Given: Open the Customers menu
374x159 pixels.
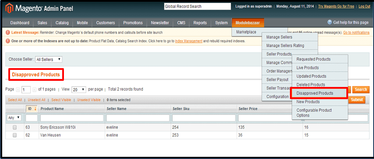Looking at the screenshot, I should (x=106, y=23).
